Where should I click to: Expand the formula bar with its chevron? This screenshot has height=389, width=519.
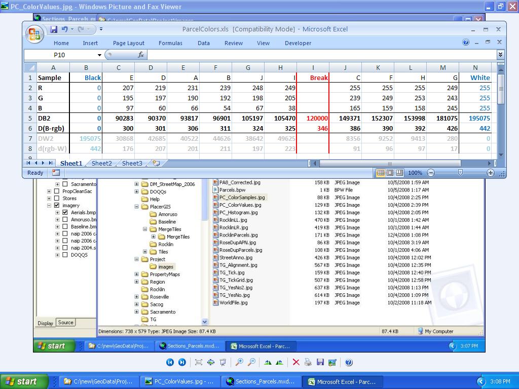click(x=500, y=55)
